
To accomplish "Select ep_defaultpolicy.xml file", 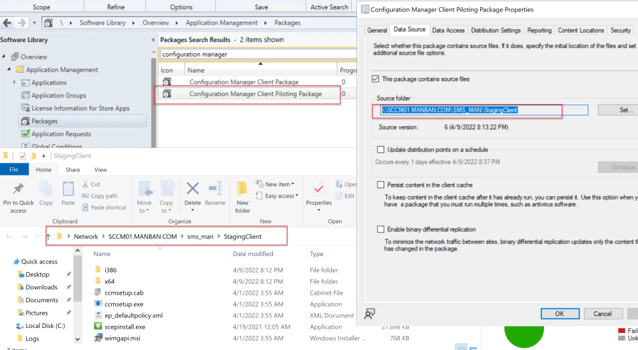I will (133, 315).
